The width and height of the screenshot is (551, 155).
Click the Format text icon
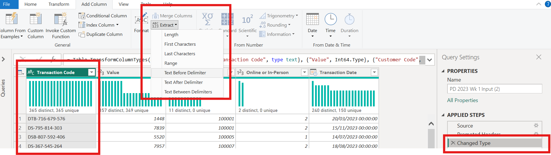(x=142, y=19)
